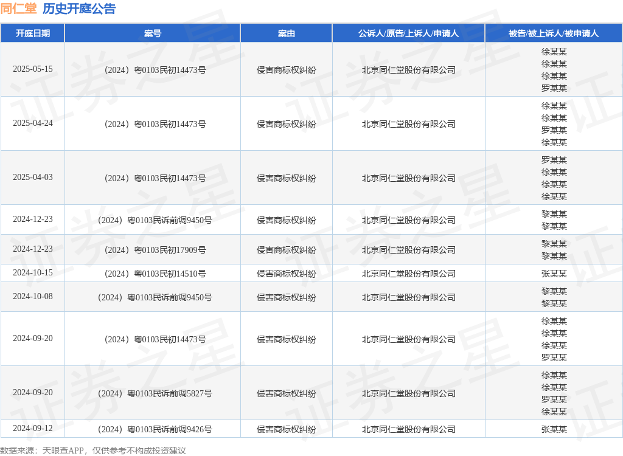The width and height of the screenshot is (623, 456).
Task: Select case number (2024)粤0103民初17909号
Action: click(x=155, y=250)
